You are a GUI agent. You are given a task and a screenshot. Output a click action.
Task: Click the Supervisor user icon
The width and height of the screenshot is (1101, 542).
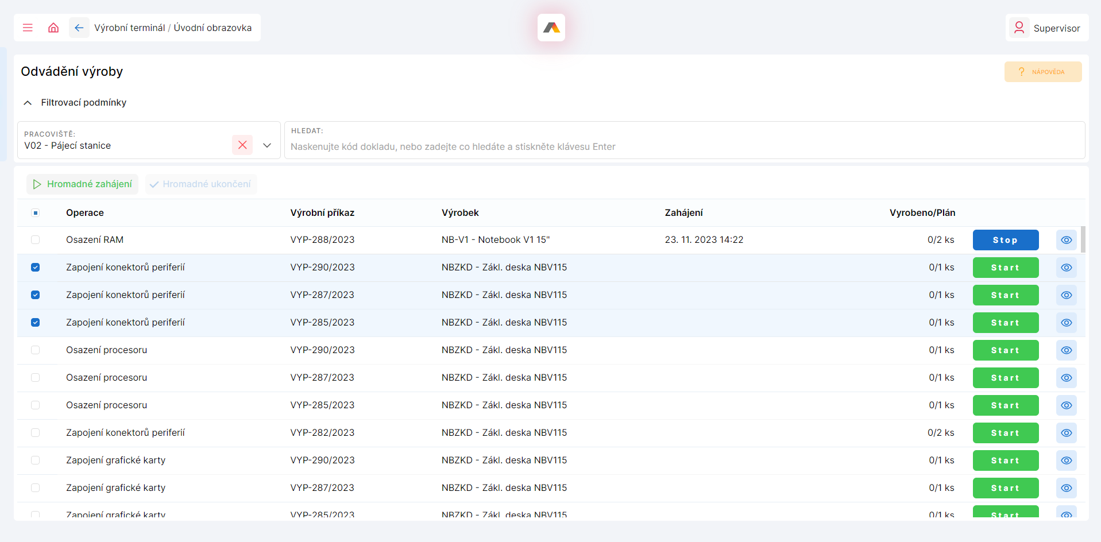1019,27
